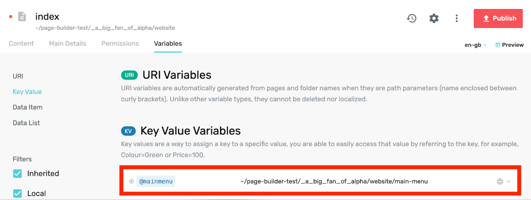531x200 pixels.
Task: Select the @mainmenu variable key tag
Action: pos(156,181)
